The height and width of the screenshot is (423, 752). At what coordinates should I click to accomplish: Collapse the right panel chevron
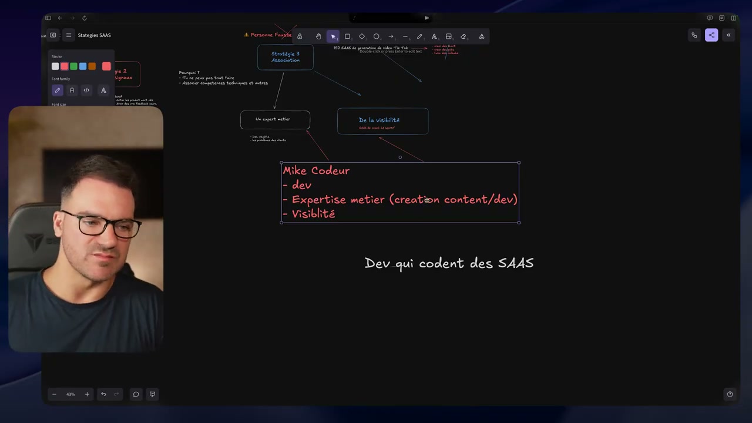(728, 35)
